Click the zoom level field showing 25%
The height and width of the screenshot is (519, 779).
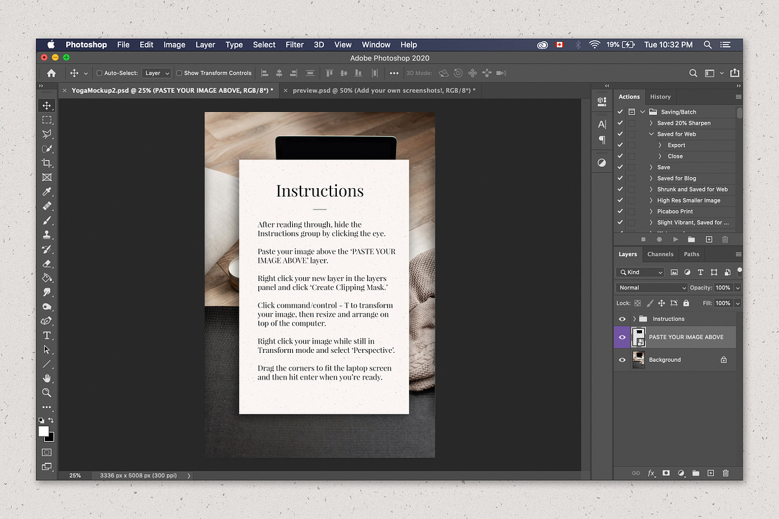pos(75,476)
